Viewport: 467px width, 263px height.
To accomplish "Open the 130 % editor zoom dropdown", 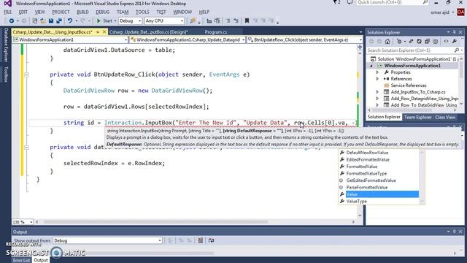I will click(23, 222).
